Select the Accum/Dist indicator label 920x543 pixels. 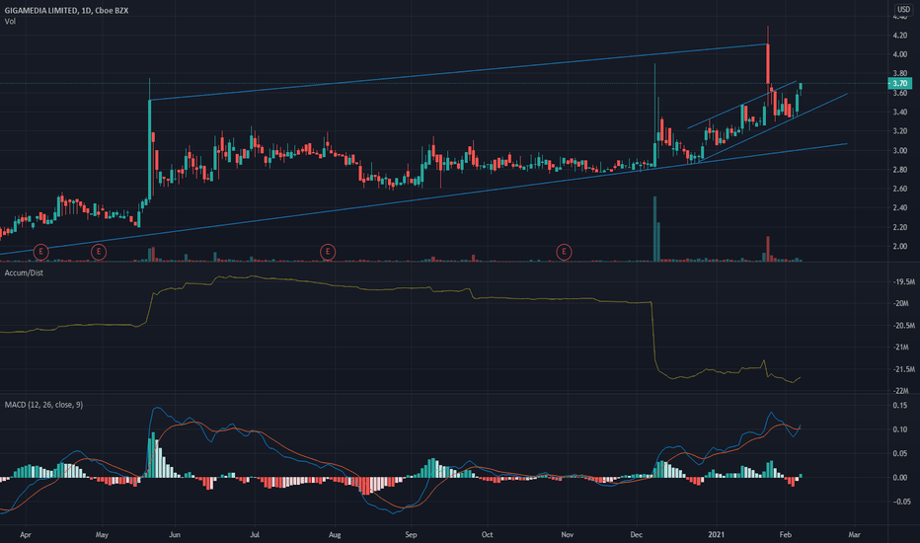point(24,272)
